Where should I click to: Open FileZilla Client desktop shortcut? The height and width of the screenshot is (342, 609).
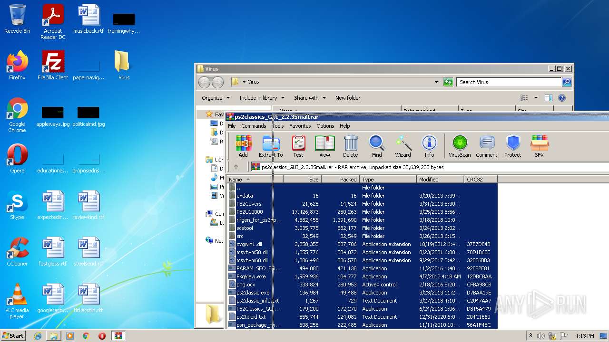pos(53,66)
